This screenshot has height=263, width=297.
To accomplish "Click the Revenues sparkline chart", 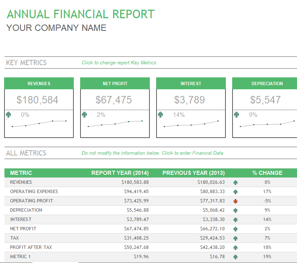I will tap(39, 124).
